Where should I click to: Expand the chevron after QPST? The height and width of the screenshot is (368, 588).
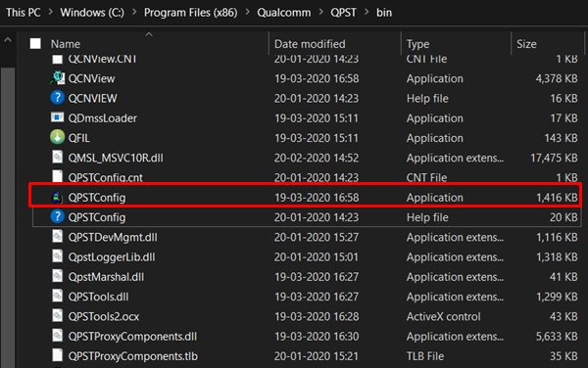367,13
